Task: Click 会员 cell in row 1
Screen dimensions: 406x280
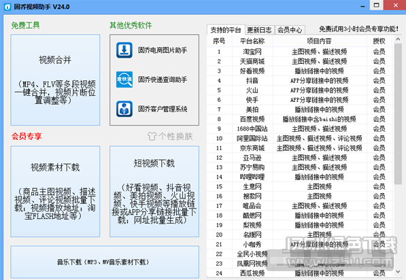Action: pos(379,52)
